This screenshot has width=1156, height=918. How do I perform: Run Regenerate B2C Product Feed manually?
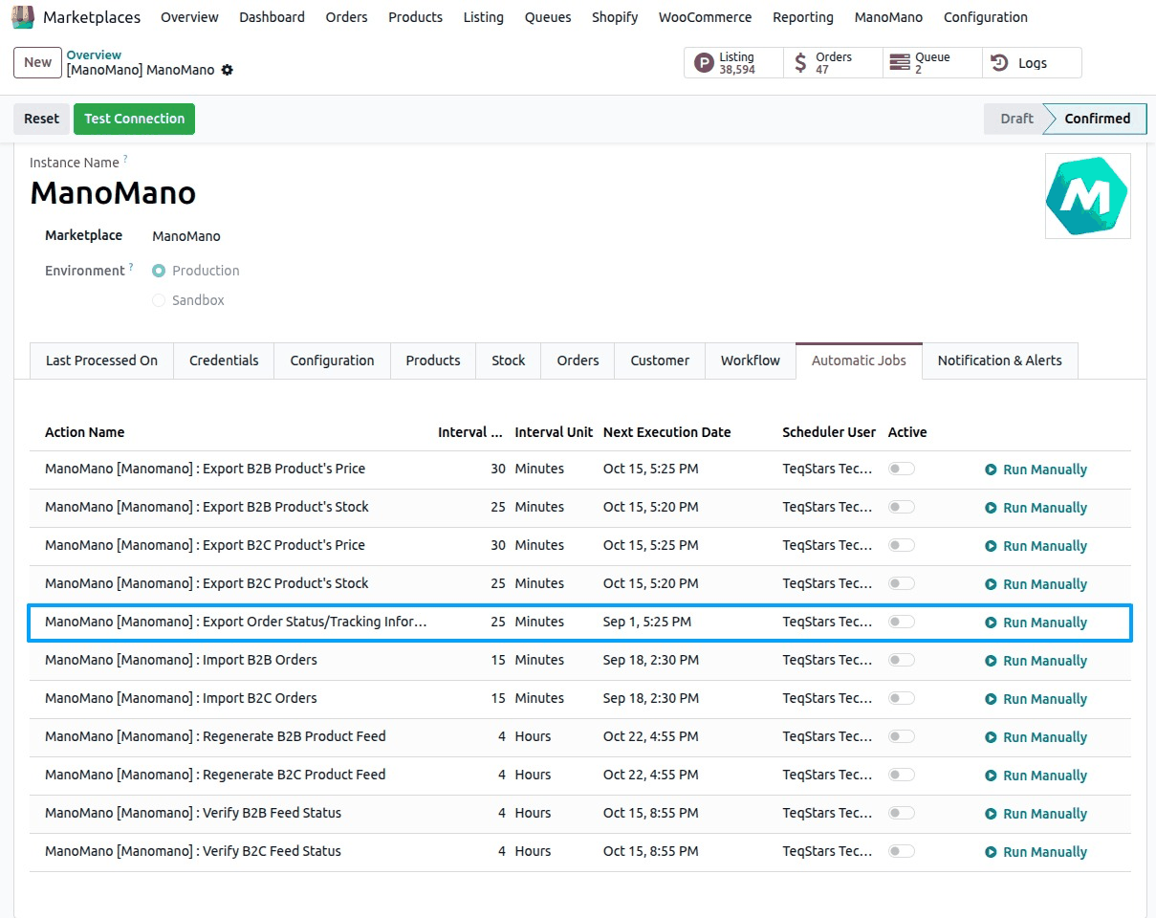coord(1036,776)
